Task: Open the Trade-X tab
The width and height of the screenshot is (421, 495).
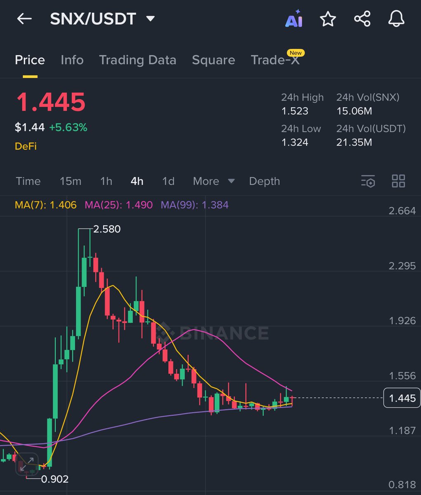Action: click(x=275, y=60)
